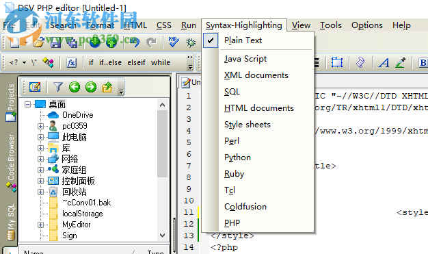Viewport: 428px width, 254px height.
Task: Insert an if..else snippet
Action: 110,62
